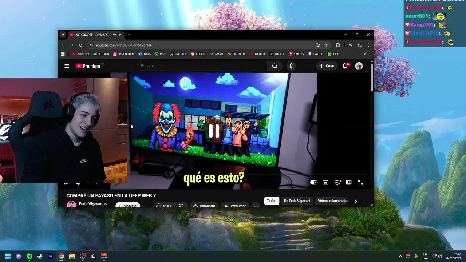Click the youtube.com address bar URL
Screen dimensions: 466x262
[124, 45]
